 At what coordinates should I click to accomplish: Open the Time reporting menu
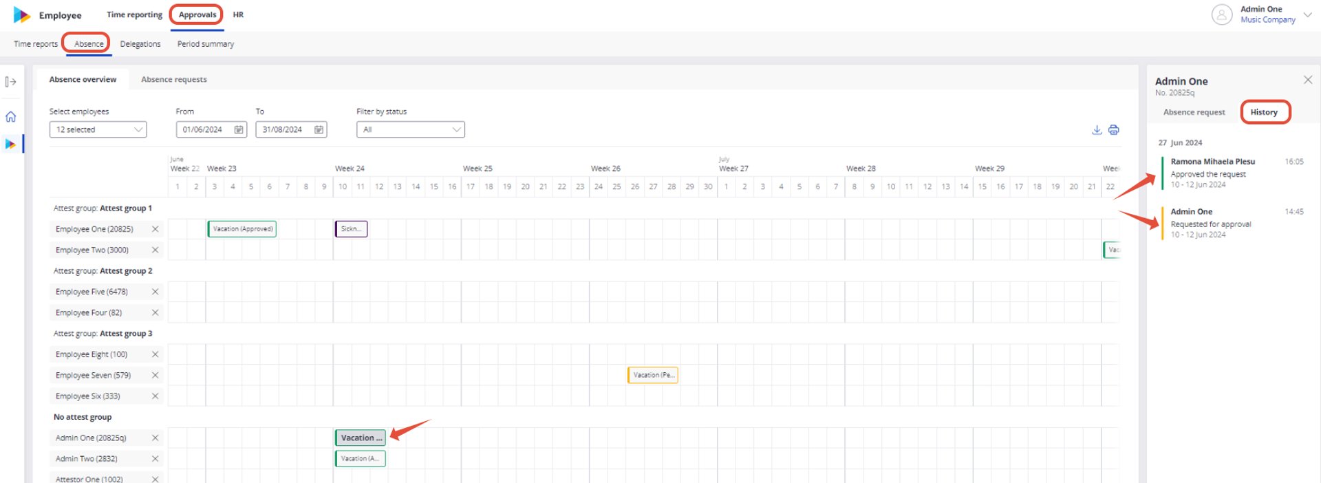click(x=135, y=14)
